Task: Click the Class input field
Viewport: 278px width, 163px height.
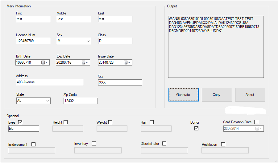Action: (x=115, y=41)
